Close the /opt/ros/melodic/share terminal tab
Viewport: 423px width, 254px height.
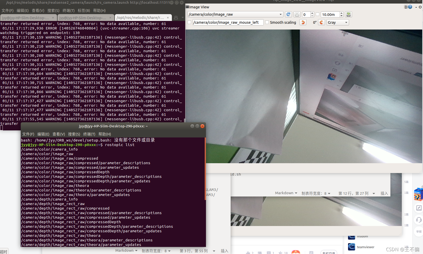[x=168, y=18]
